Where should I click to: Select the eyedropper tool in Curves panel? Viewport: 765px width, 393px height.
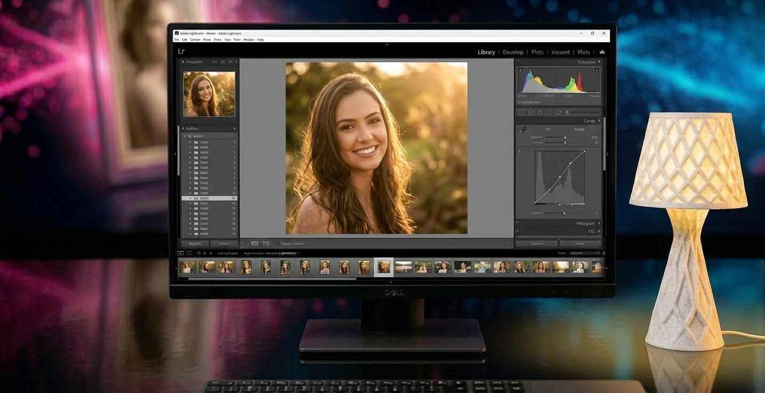tap(522, 130)
